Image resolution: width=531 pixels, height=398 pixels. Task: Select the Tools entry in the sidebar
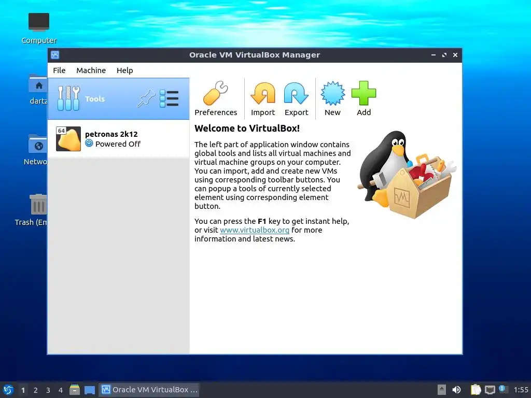pos(119,99)
